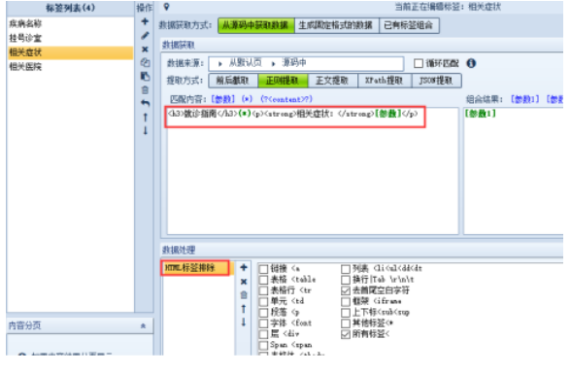Check the 链接 <a tag option
The image size is (571, 374).
pos(263,269)
